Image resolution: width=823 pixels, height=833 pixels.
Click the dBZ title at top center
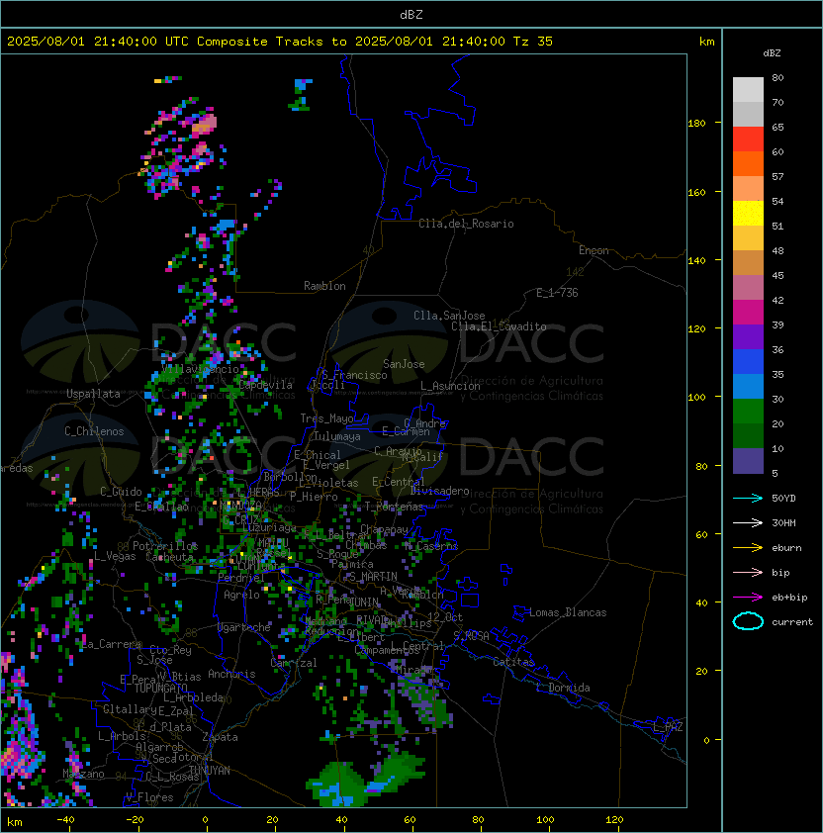411,15
